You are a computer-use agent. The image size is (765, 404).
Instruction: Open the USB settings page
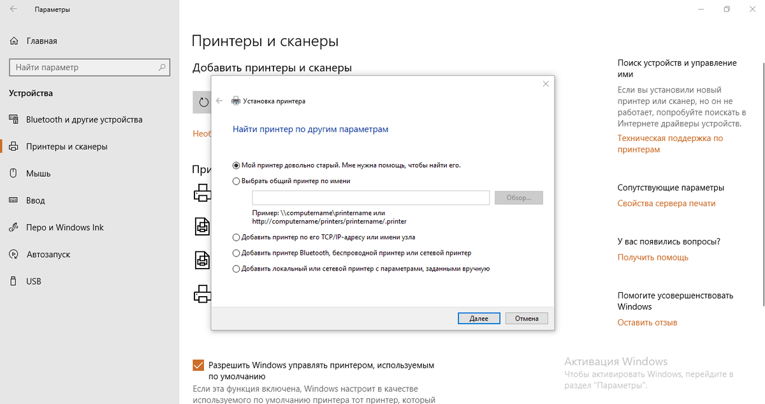34,281
